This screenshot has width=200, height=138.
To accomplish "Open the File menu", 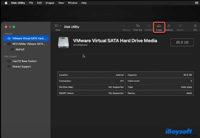I will pyautogui.click(x=31, y=3).
